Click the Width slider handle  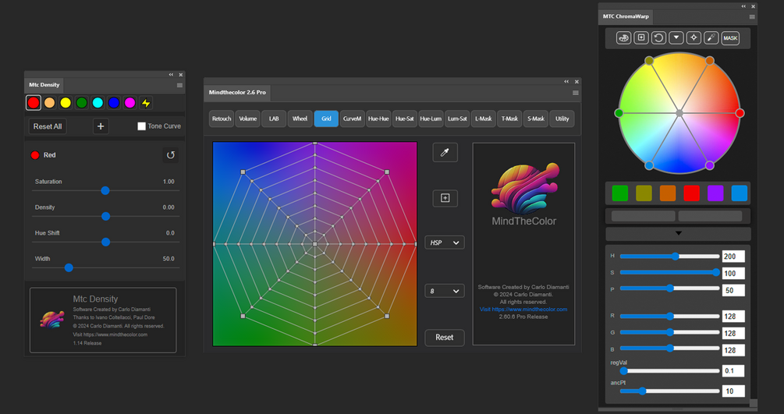69,267
